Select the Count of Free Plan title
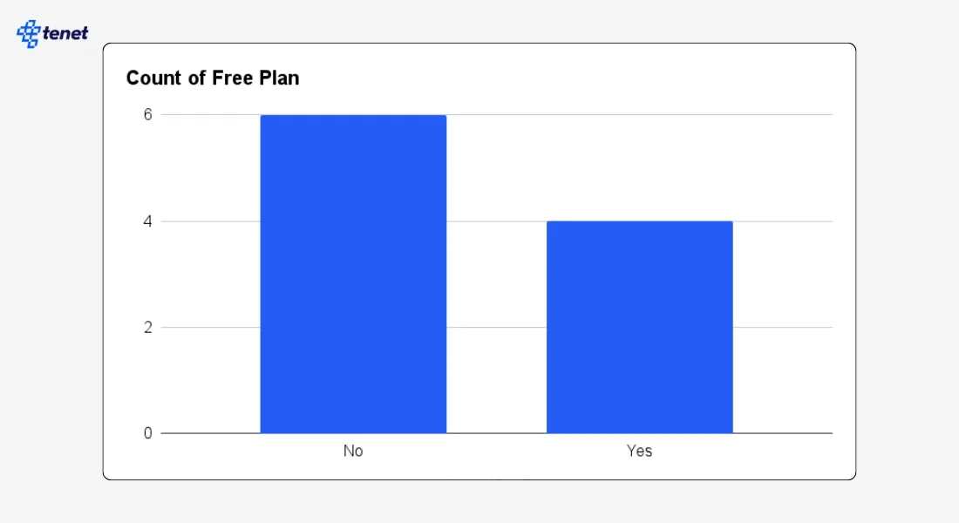959x523 pixels. (212, 78)
